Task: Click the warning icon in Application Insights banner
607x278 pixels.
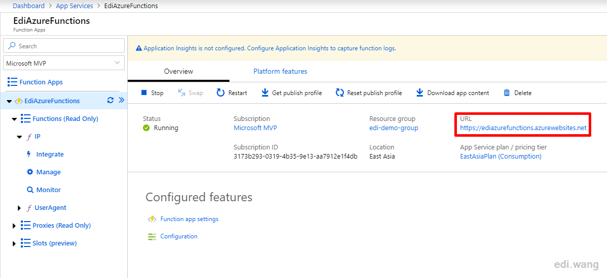Action: pos(138,49)
